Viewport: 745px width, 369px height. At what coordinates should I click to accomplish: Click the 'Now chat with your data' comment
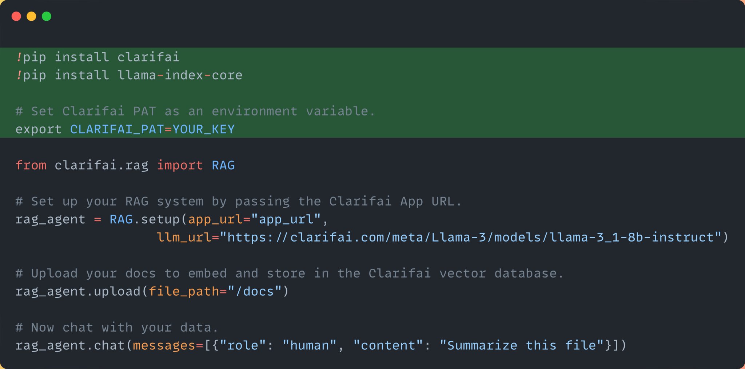(117, 327)
